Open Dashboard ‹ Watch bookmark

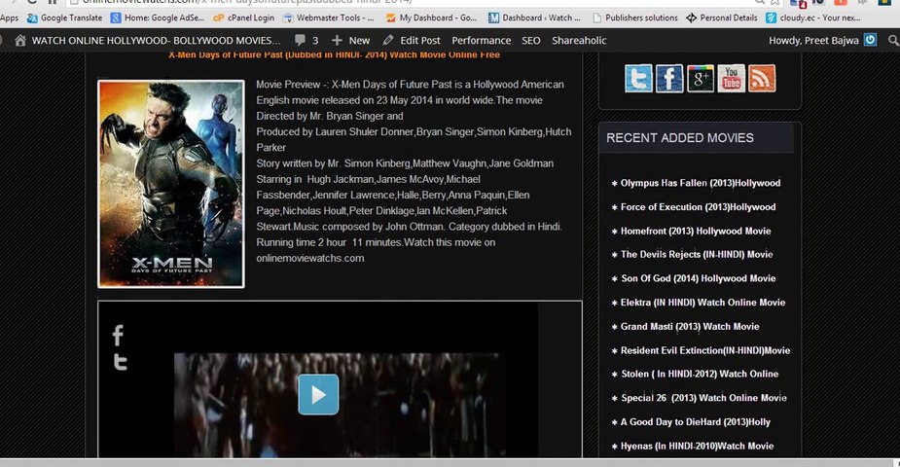[x=534, y=18]
